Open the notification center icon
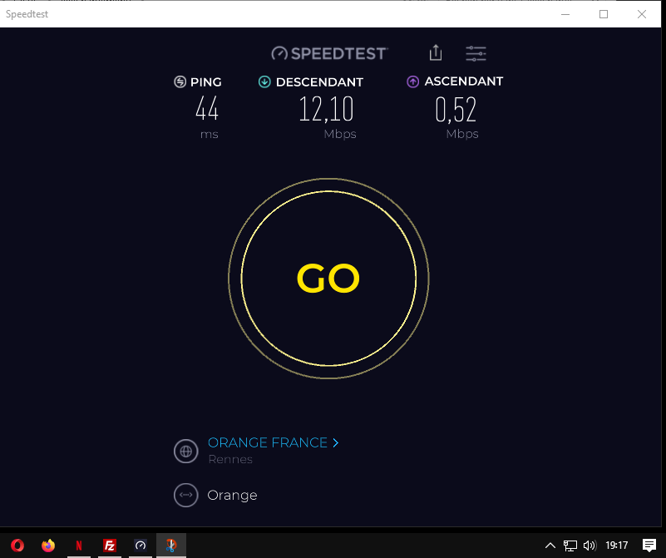666x558 pixels. tap(649, 546)
